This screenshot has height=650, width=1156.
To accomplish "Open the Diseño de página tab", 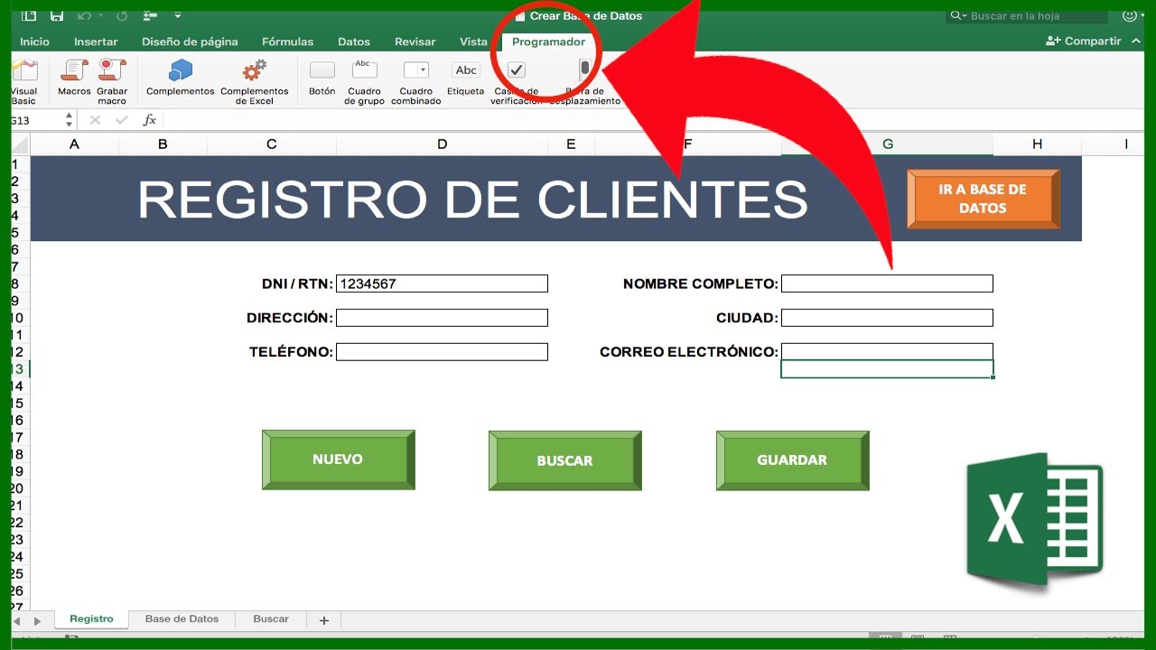I will [190, 42].
